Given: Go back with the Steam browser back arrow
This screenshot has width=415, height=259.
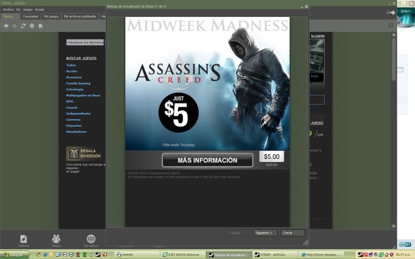Looking at the screenshot, I should (x=6, y=26).
